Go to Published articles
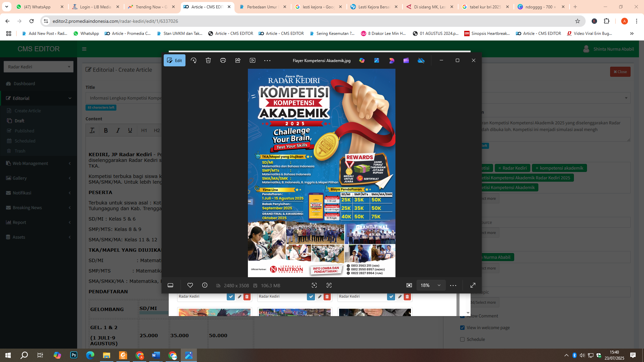Image resolution: width=644 pixels, height=362 pixels. [24, 131]
